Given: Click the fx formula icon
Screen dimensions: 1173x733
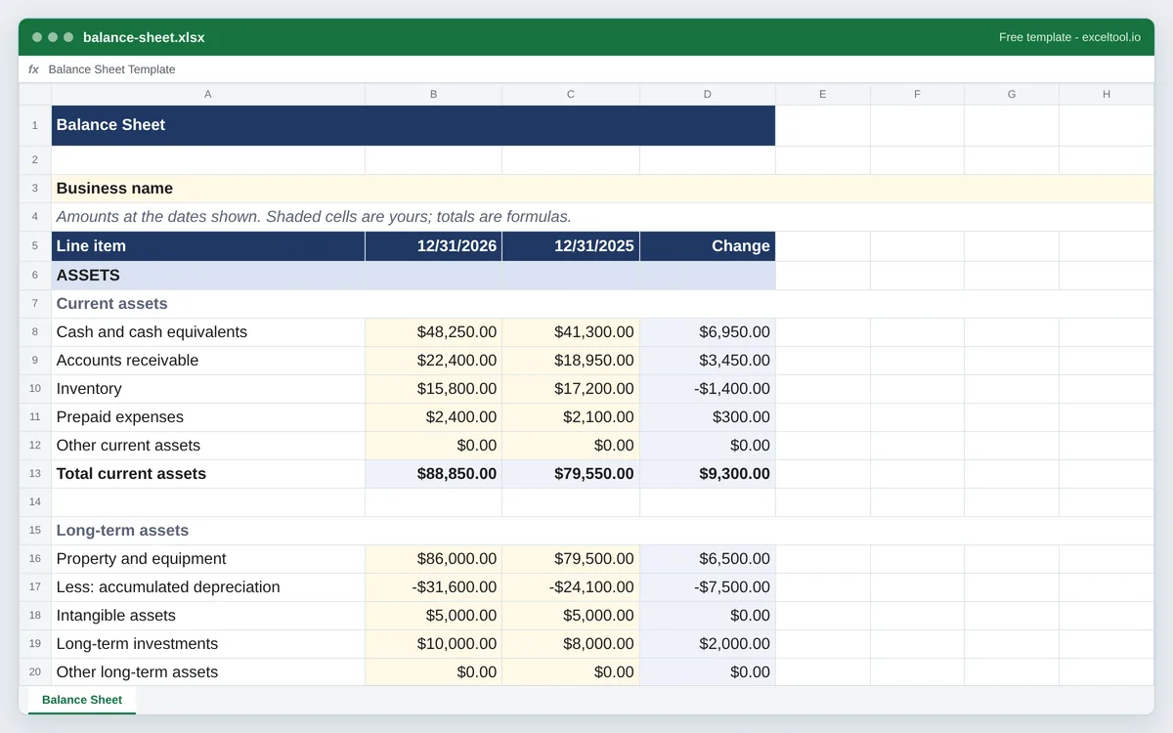Looking at the screenshot, I should tap(33, 69).
